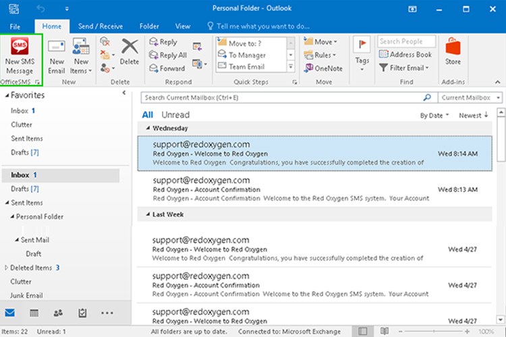
Task: Open the Add-ins Store
Action: [453, 52]
